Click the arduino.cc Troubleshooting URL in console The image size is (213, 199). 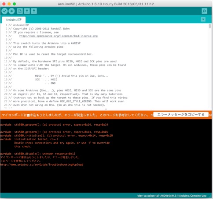click(42, 165)
